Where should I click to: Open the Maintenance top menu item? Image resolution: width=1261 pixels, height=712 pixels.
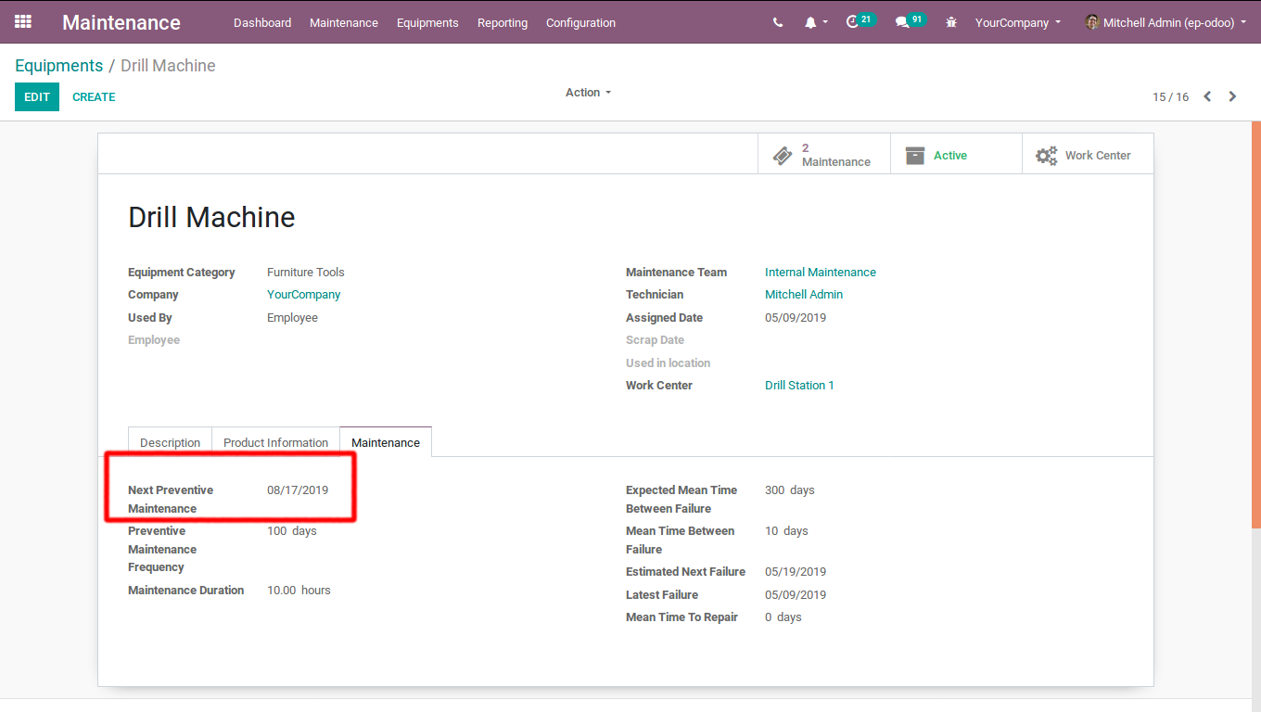tap(344, 22)
